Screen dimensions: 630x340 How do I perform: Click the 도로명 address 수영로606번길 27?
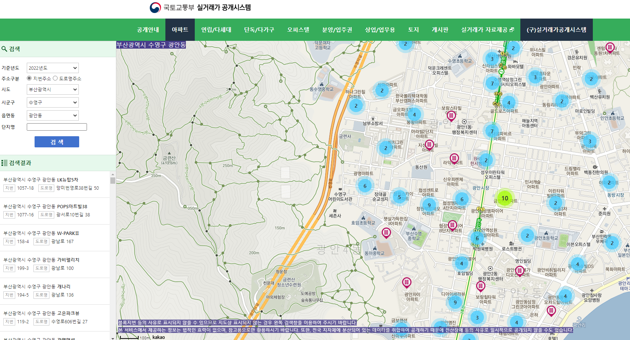(70, 322)
